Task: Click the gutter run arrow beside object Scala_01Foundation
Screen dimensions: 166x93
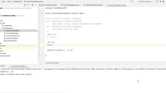Action: [x=42, y=13]
